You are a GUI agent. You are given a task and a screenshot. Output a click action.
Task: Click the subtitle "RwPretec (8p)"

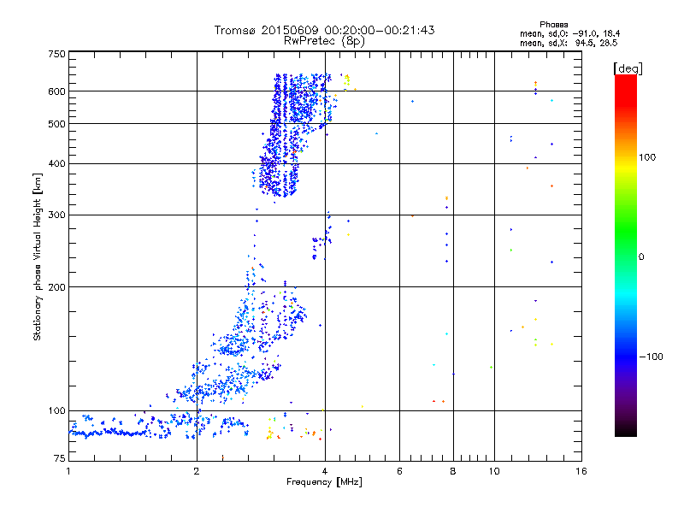point(324,41)
